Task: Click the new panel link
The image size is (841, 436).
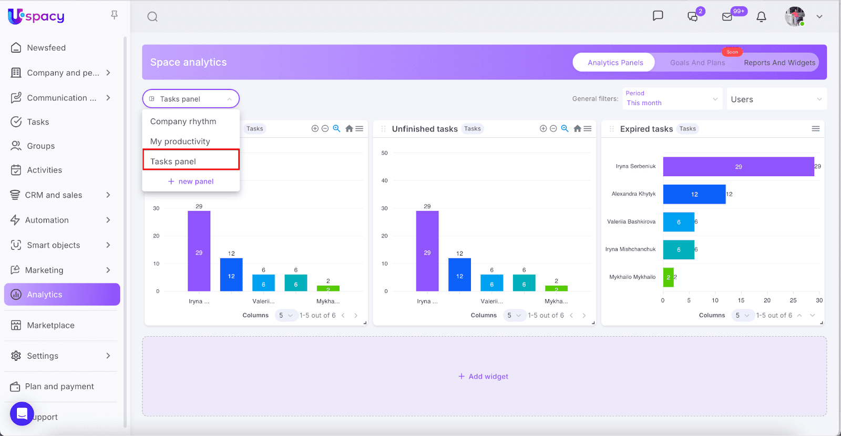Action: (x=191, y=181)
